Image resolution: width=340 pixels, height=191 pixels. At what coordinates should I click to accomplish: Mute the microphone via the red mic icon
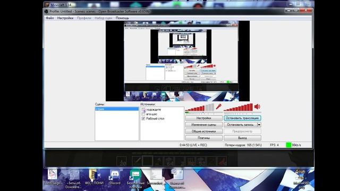pos(218,107)
